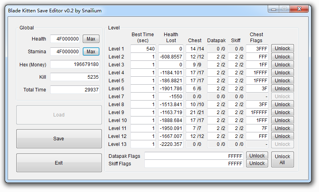
Task: Edit Level 7 Health Lost value -1550
Action: (171, 97)
